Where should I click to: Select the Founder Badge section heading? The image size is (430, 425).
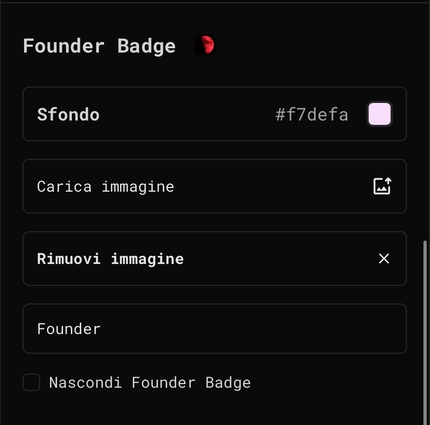[99, 46]
